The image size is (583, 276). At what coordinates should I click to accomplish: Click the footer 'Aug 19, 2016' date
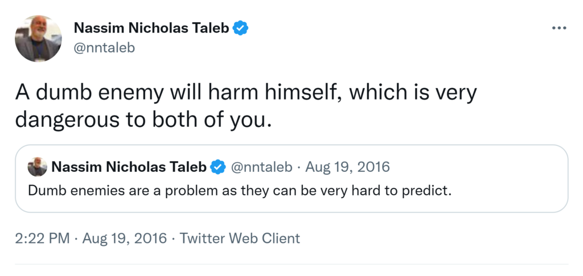125,238
